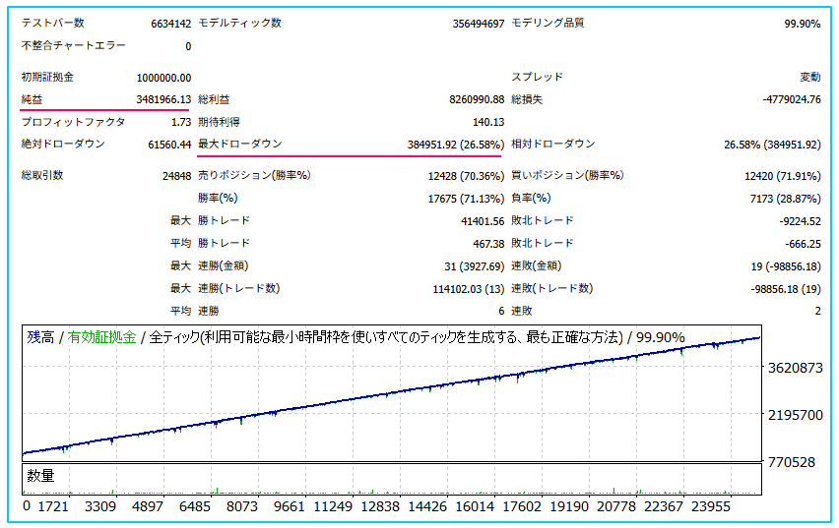Click the 買いポジション(勝率%) value 12420 (71.91%)
This screenshot has width=839, height=528.
tap(782, 176)
